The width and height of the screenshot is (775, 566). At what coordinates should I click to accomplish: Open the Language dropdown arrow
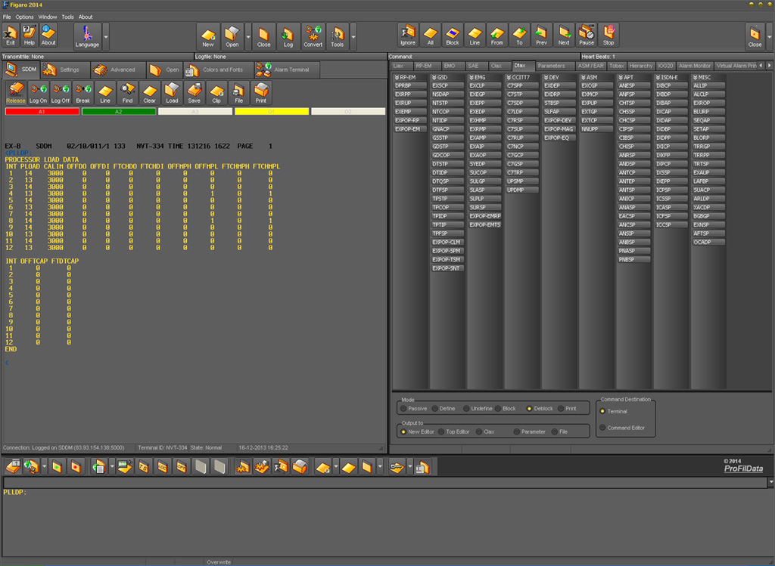[x=106, y=36]
